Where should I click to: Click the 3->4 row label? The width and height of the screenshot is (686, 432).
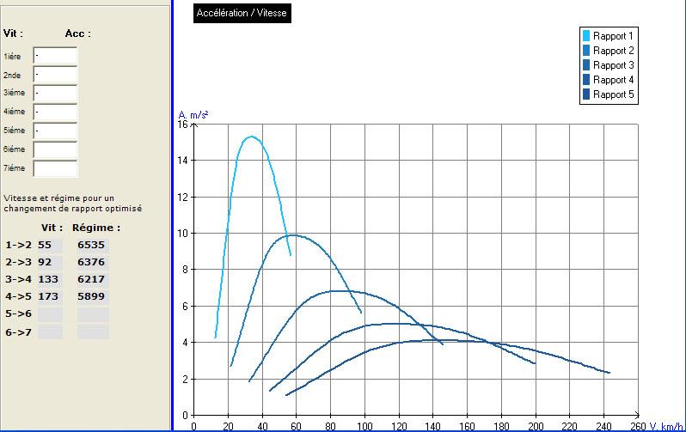tap(18, 279)
